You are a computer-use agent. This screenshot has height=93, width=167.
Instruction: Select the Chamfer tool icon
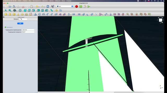click(x=52, y=14)
